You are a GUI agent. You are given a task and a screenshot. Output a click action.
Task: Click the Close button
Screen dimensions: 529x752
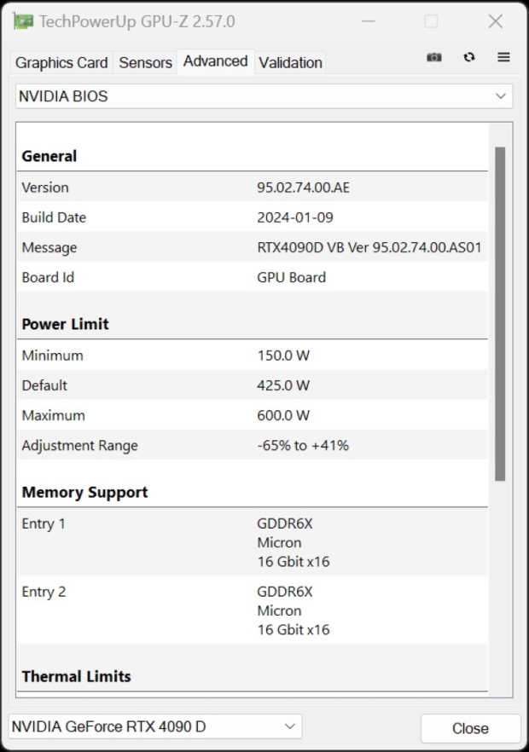click(x=470, y=728)
